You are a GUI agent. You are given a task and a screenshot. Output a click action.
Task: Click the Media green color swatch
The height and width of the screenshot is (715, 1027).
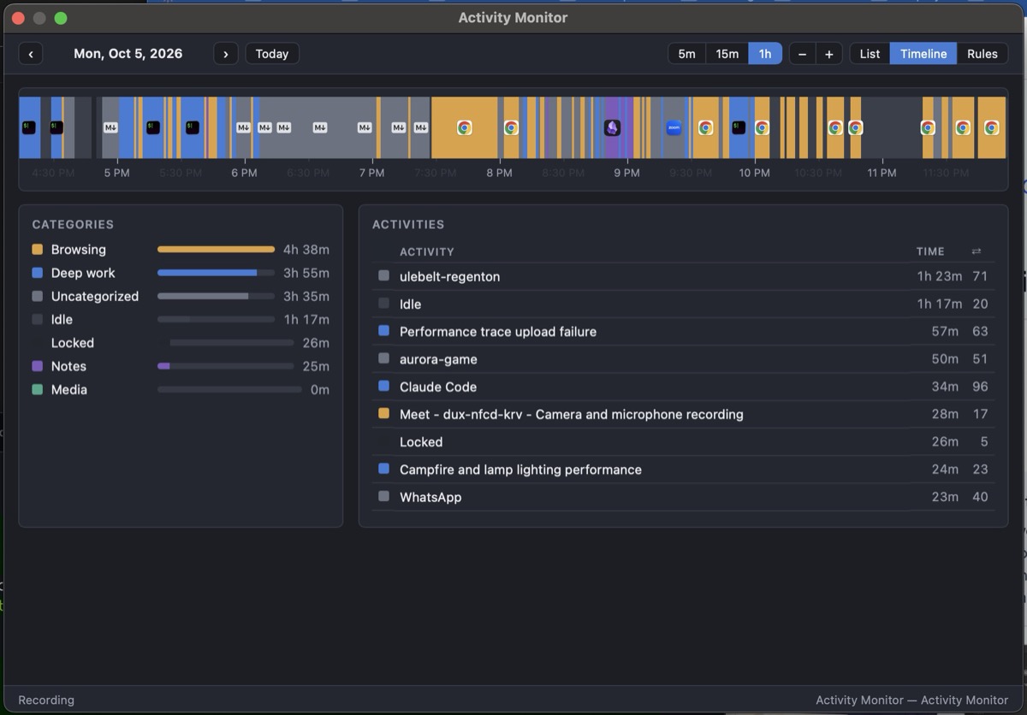[37, 389]
